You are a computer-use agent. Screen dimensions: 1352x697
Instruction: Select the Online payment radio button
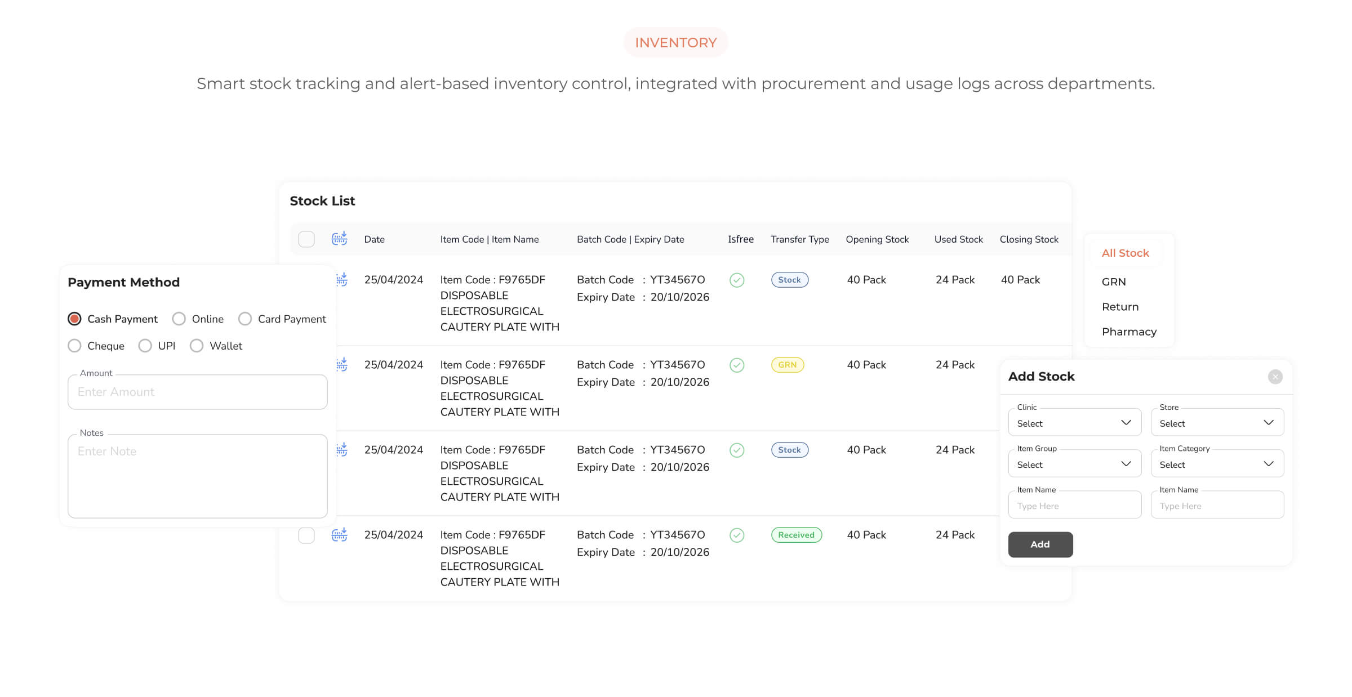(x=179, y=319)
